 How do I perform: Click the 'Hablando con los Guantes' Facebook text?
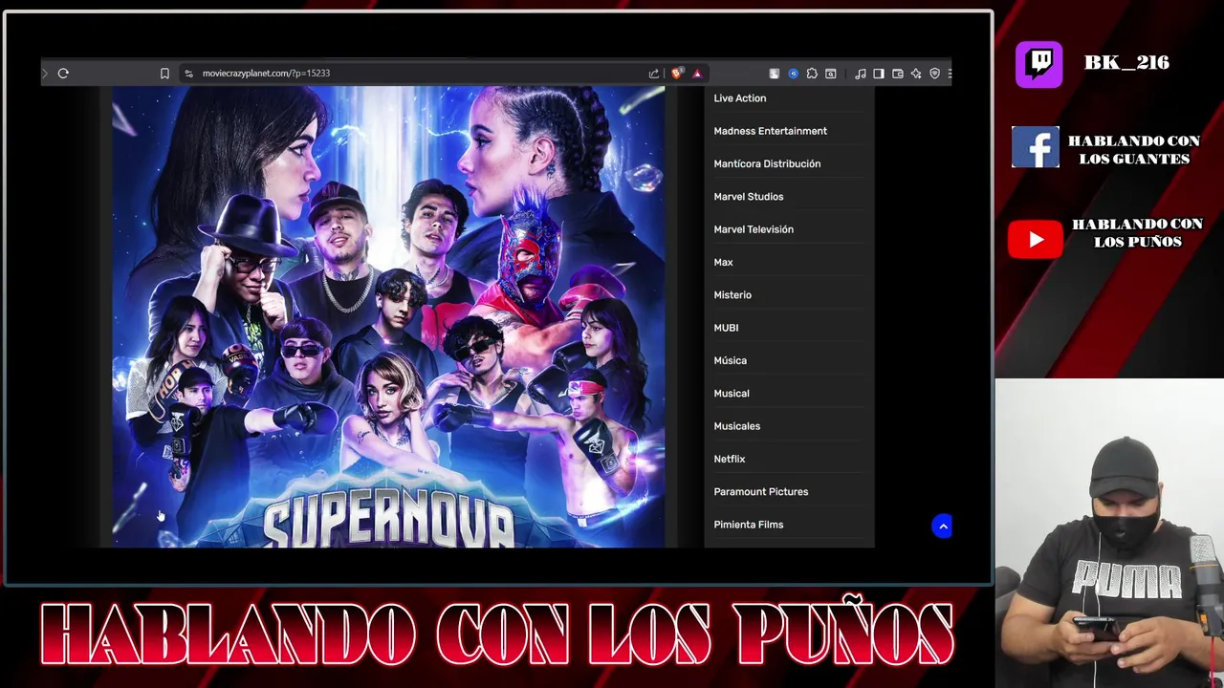point(1134,150)
